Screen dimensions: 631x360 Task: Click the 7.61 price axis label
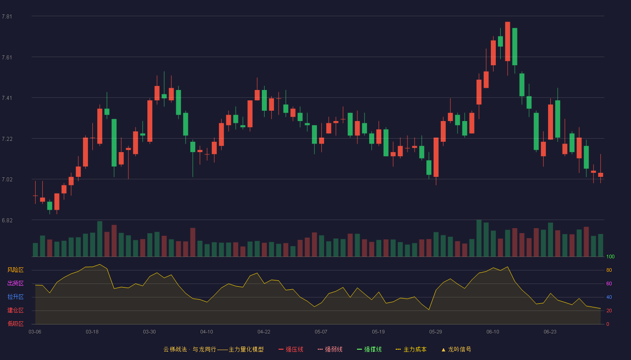tap(7, 57)
